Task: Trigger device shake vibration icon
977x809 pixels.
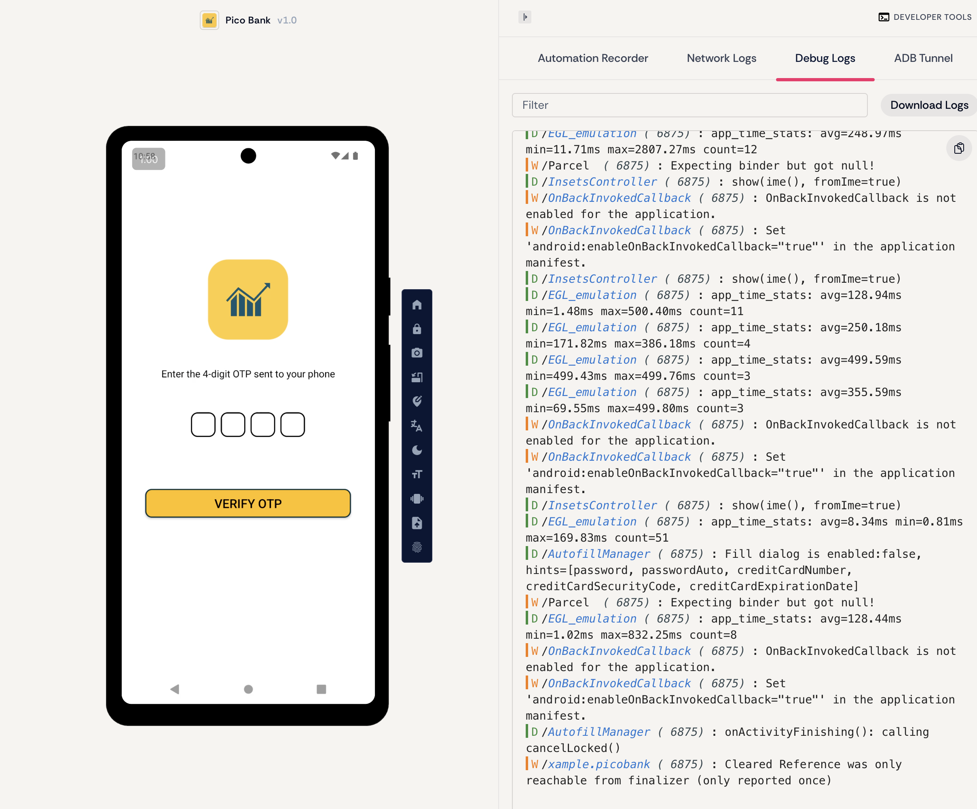Action: (x=417, y=498)
